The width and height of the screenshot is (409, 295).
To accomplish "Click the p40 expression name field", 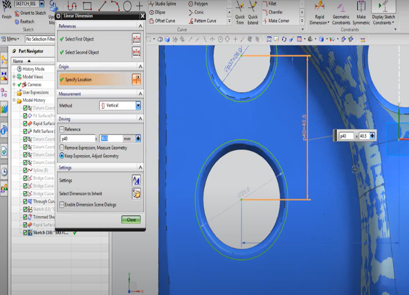I will [77, 138].
